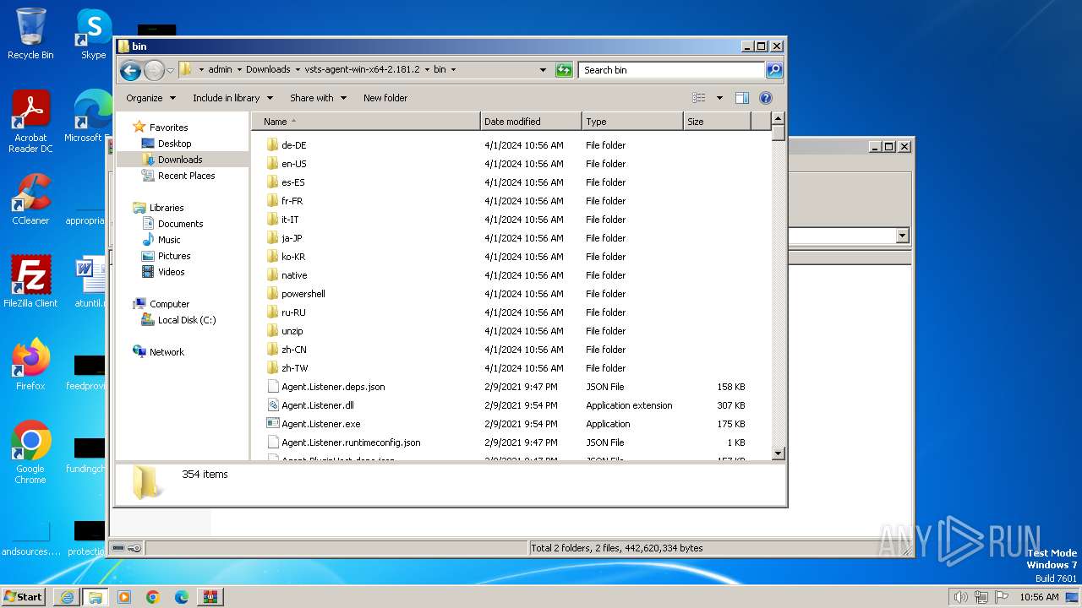Click the file list scrollbar down arrow

(x=779, y=453)
